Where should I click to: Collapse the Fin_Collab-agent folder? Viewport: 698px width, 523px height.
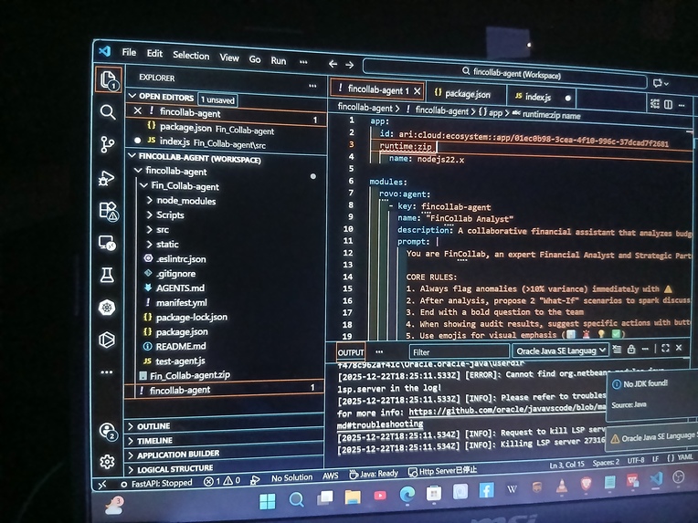(x=143, y=185)
